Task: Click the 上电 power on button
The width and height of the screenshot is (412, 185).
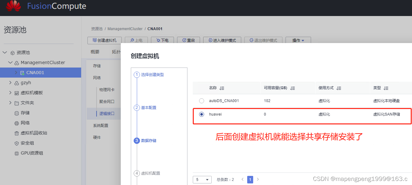Action: (x=136, y=41)
